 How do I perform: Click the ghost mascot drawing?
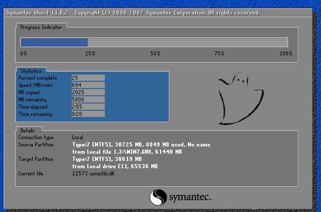241,99
